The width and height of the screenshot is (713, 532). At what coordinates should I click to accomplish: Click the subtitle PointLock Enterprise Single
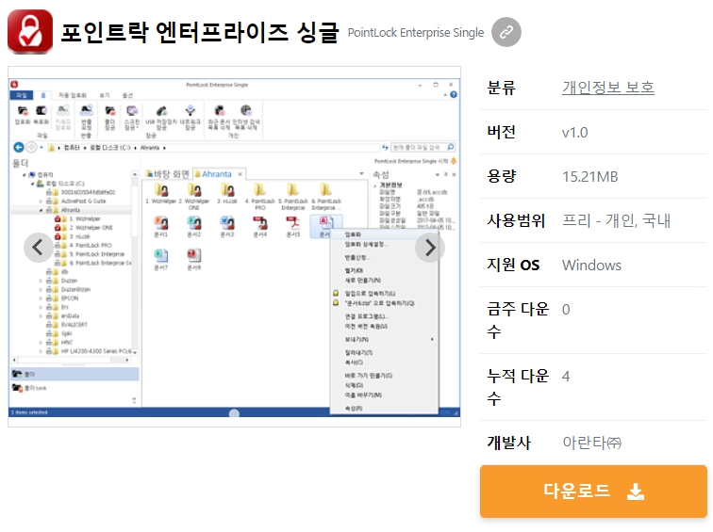(416, 33)
